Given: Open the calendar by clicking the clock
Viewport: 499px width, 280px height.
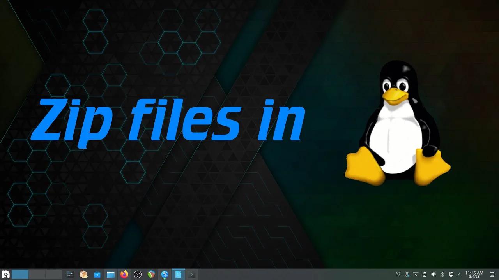Looking at the screenshot, I should coord(474,274).
